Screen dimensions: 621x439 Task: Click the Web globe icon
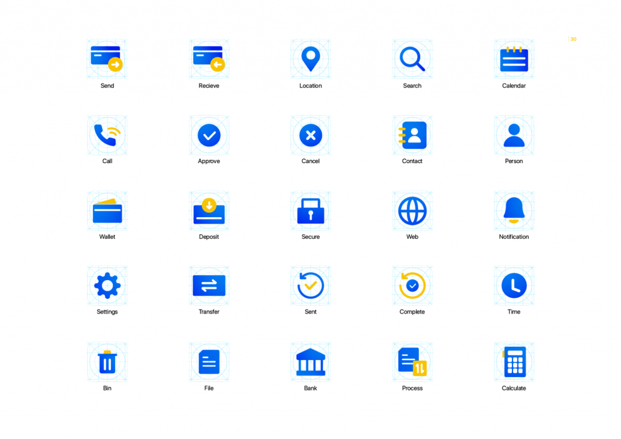(x=412, y=211)
